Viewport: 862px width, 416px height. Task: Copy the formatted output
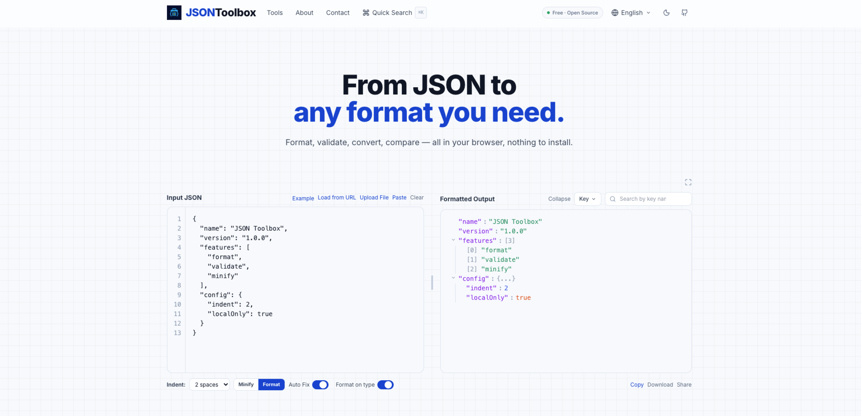coord(637,385)
